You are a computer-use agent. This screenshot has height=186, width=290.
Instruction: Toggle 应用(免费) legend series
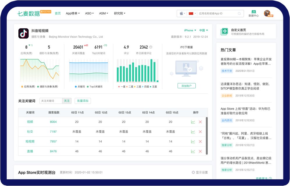point(28,87)
